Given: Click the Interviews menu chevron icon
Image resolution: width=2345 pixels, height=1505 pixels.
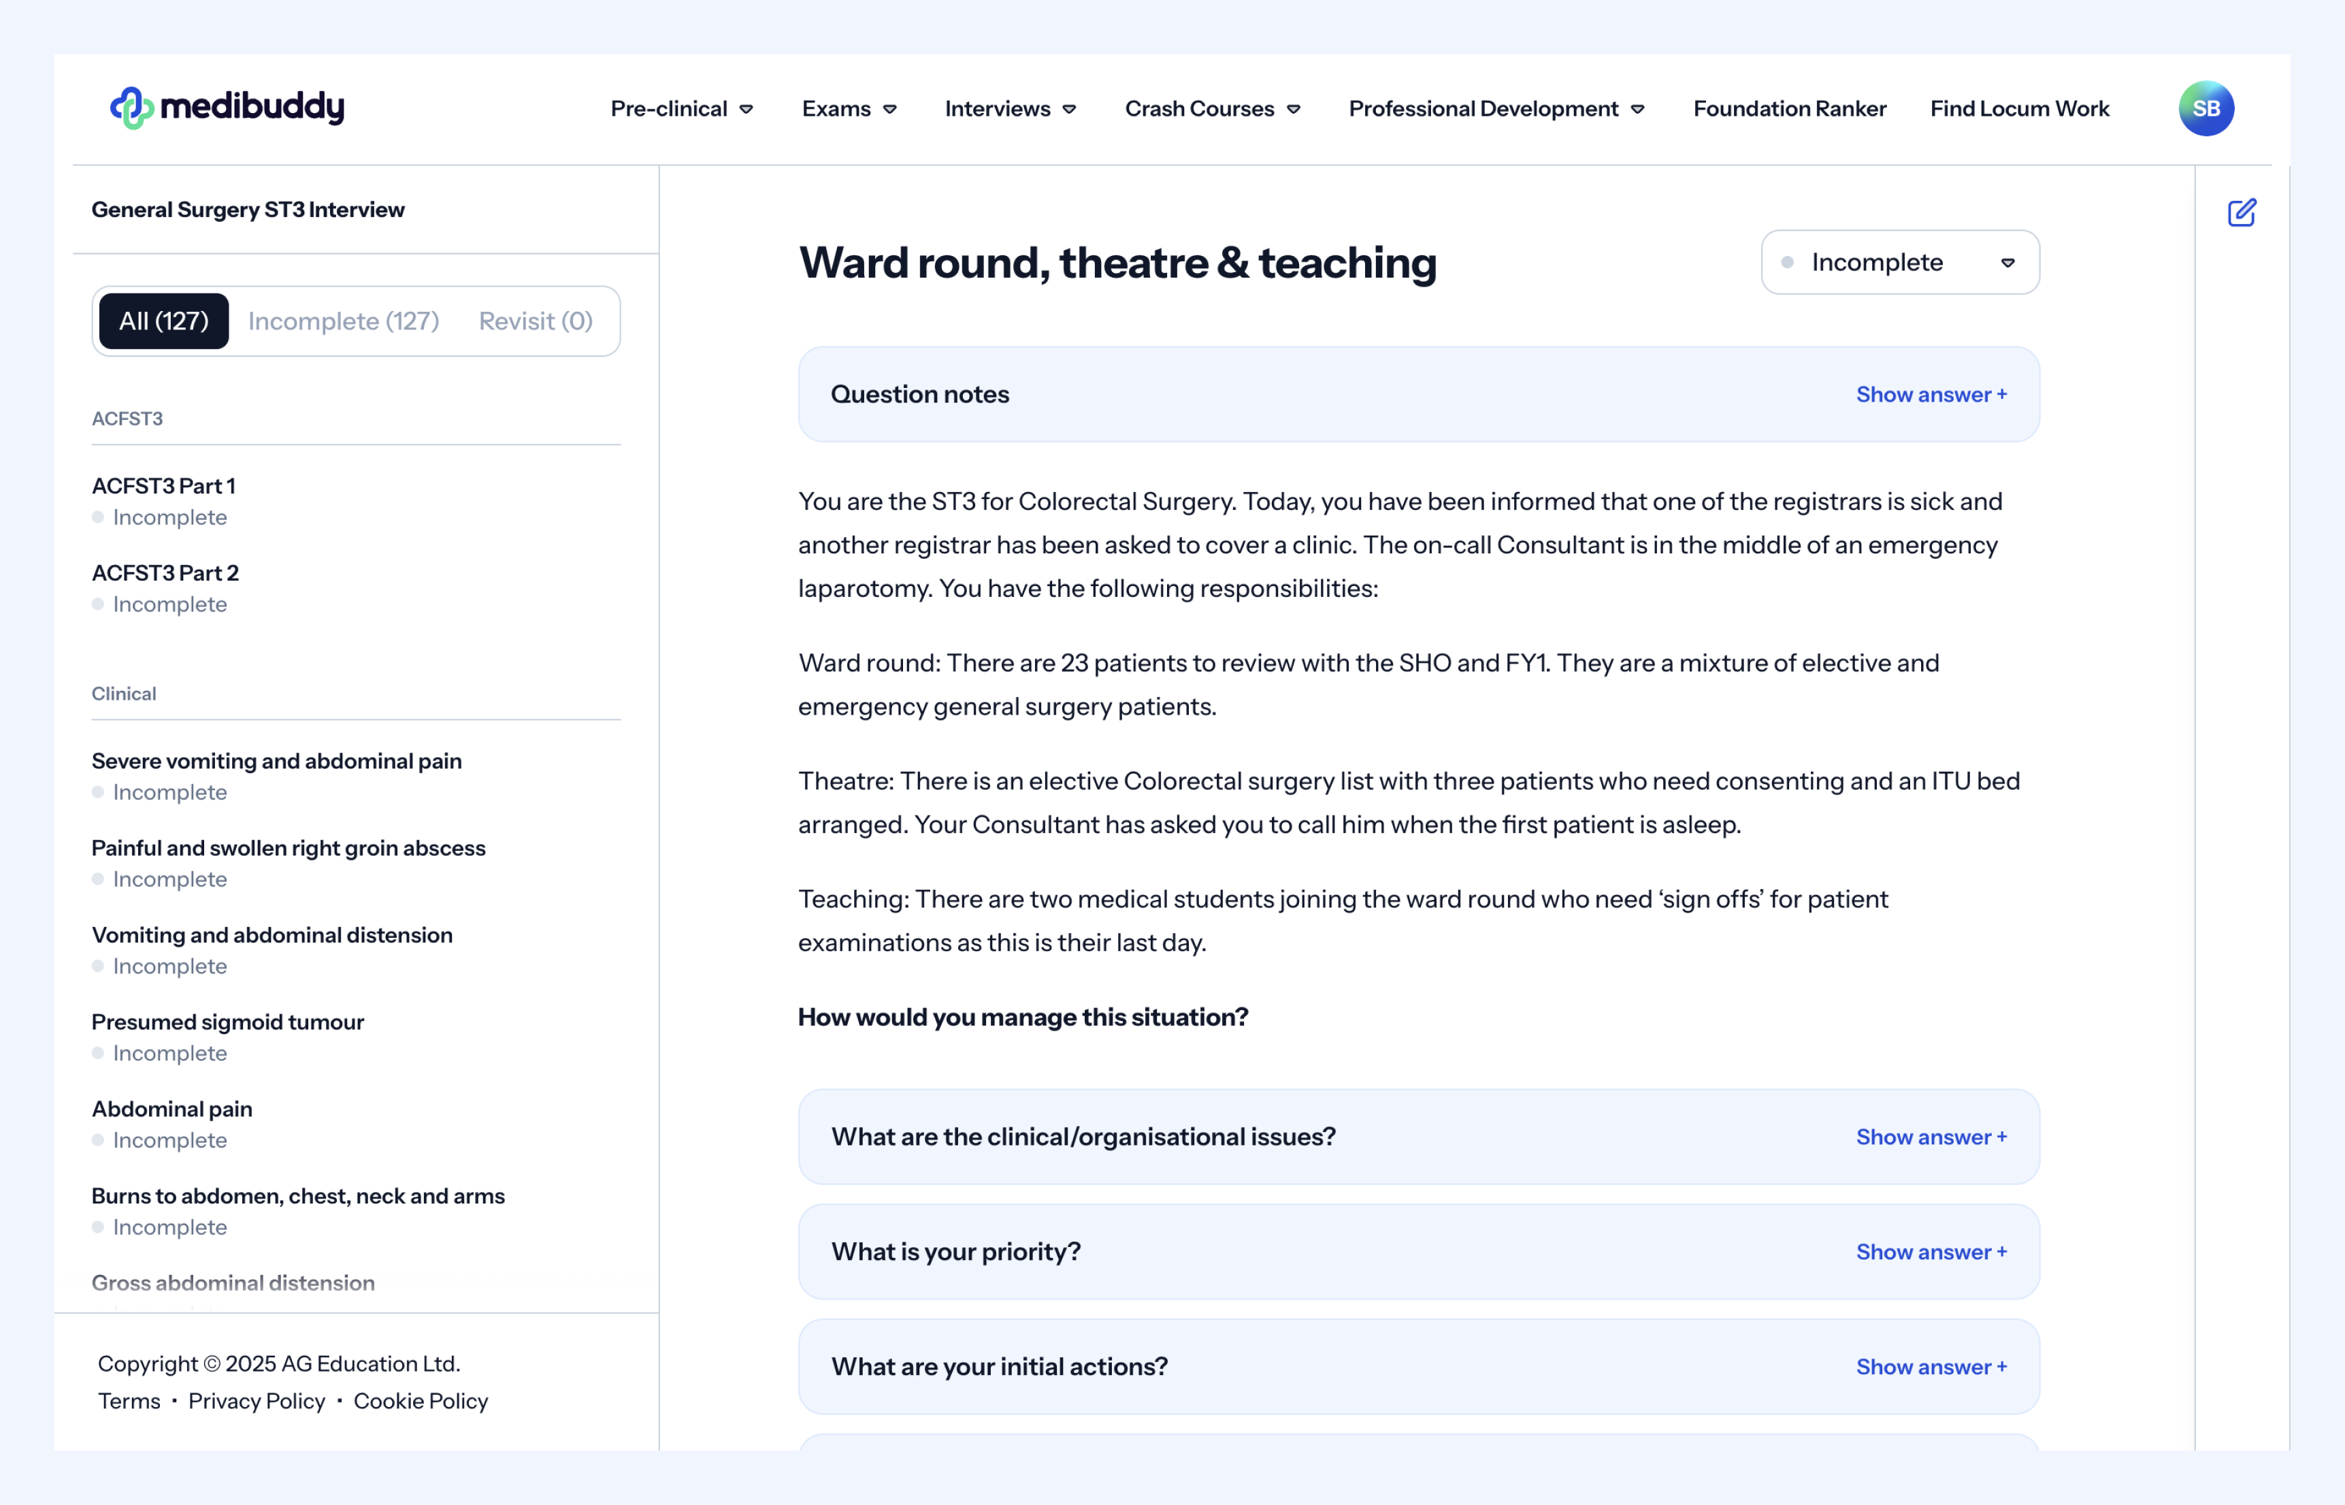Looking at the screenshot, I should pyautogui.click(x=1070, y=110).
